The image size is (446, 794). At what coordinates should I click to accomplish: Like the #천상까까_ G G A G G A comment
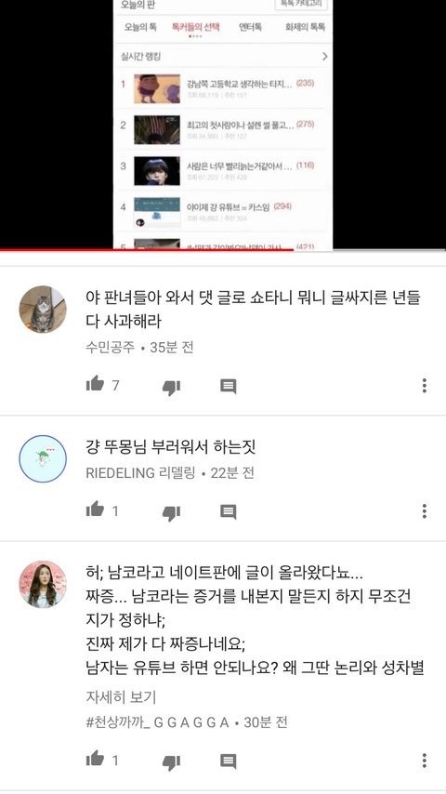[95, 759]
